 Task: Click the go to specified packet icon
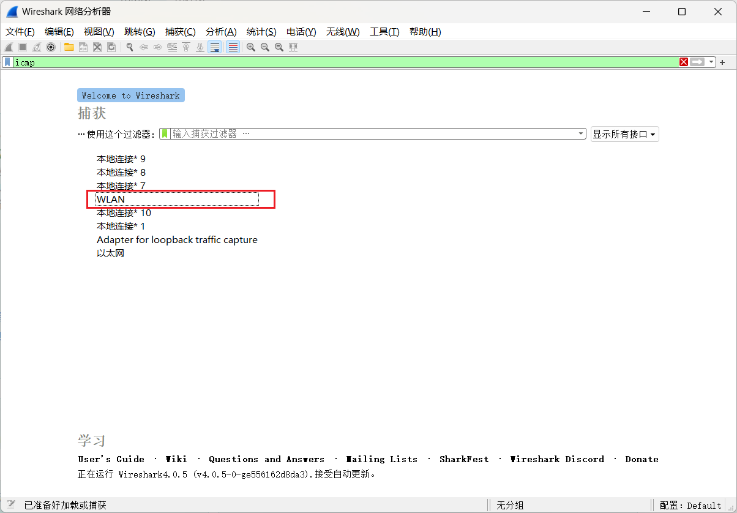point(172,47)
